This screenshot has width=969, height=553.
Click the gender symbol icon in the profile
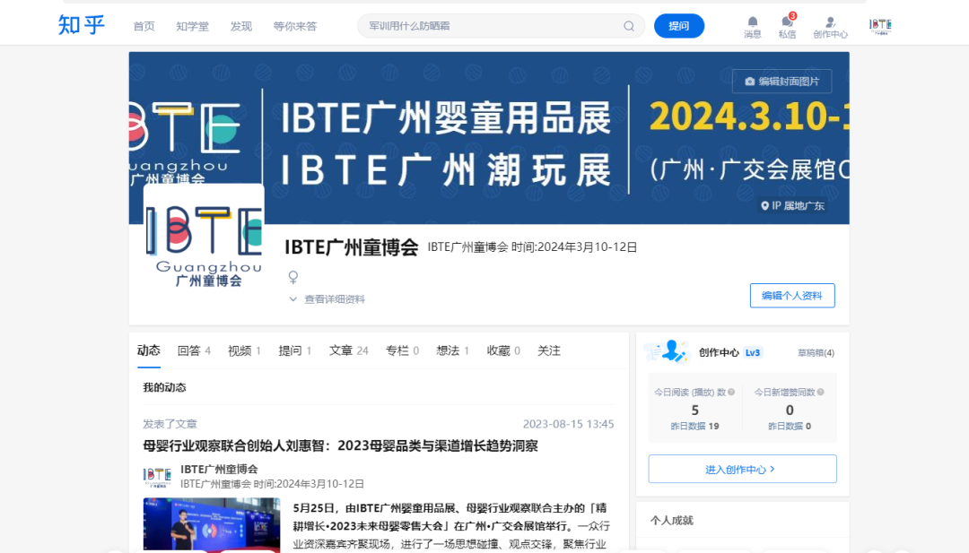click(x=293, y=277)
